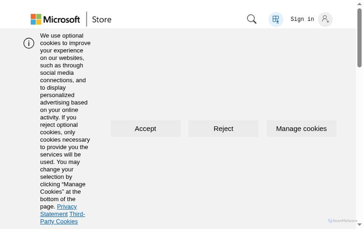Click the scrollbar up arrow
Viewport: 363px width, 229px height.
(x=359, y=4)
